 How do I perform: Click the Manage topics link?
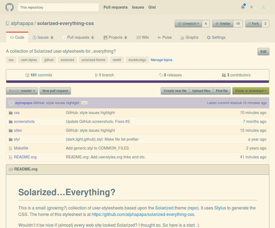[x=162, y=60]
